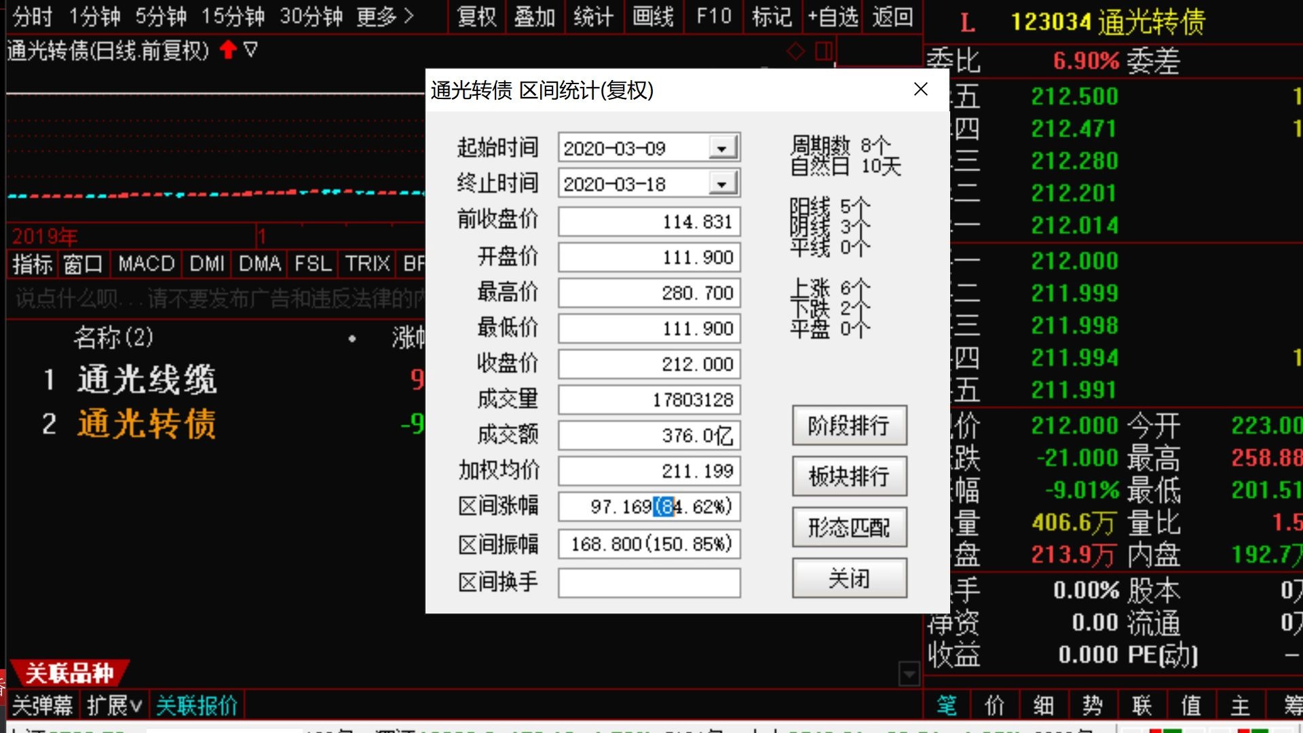Open the 笔 tab in quote panel
Image resolution: width=1303 pixels, height=733 pixels.
[x=947, y=706]
